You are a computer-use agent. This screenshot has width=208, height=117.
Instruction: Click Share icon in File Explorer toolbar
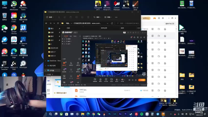pos(82,17)
